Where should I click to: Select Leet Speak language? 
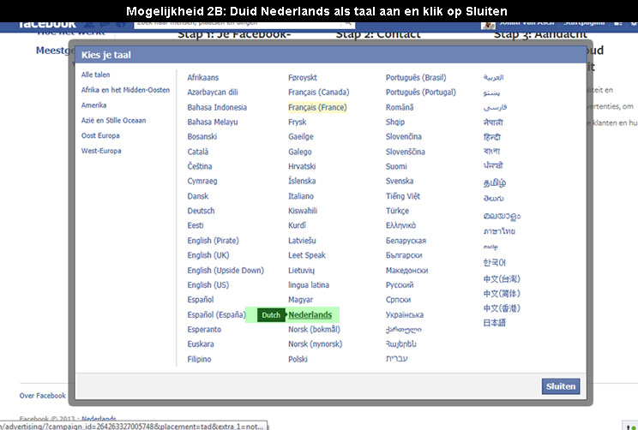307,255
